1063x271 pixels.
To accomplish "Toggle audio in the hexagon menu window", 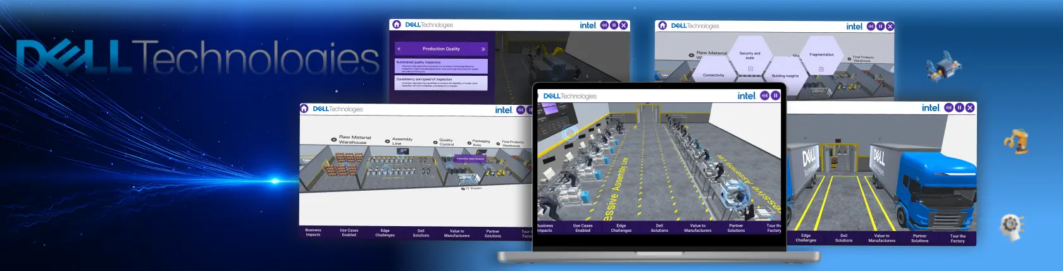I will click(871, 27).
